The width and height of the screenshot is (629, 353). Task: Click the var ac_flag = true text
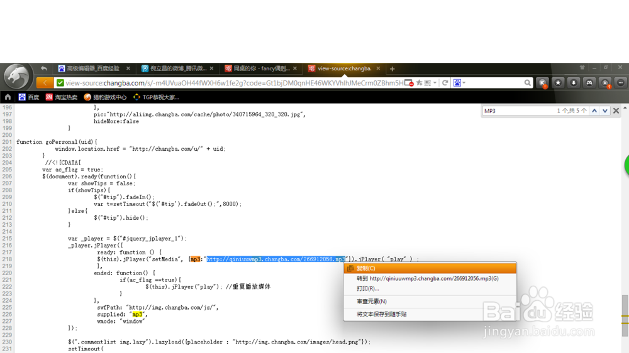point(72,170)
